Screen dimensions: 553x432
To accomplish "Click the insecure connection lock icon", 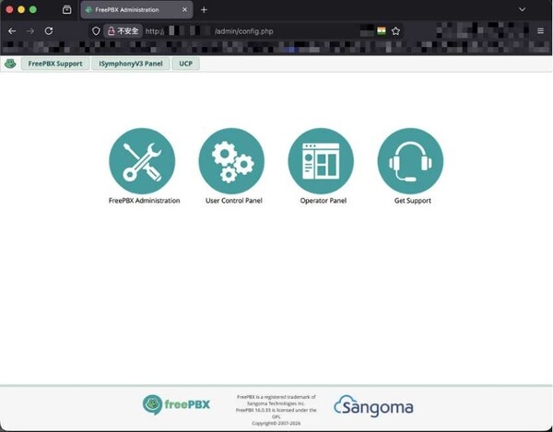I will click(x=112, y=31).
